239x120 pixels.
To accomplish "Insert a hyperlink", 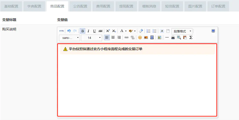I will (x=126, y=37).
